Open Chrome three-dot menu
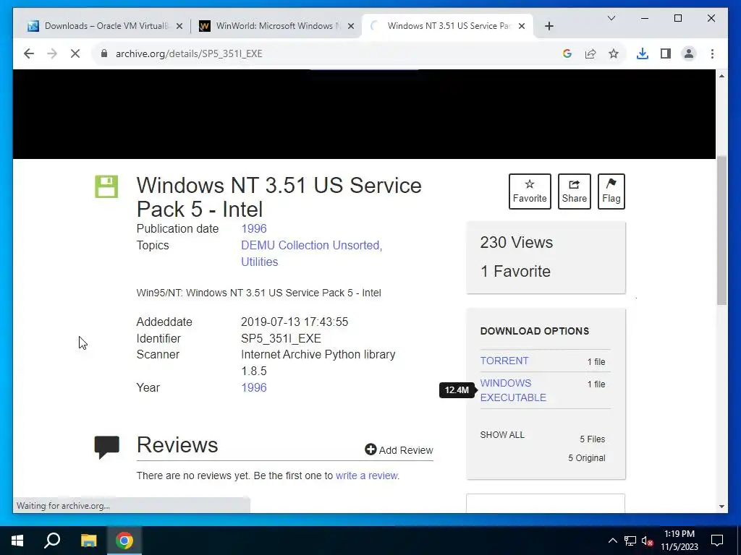 pos(712,53)
